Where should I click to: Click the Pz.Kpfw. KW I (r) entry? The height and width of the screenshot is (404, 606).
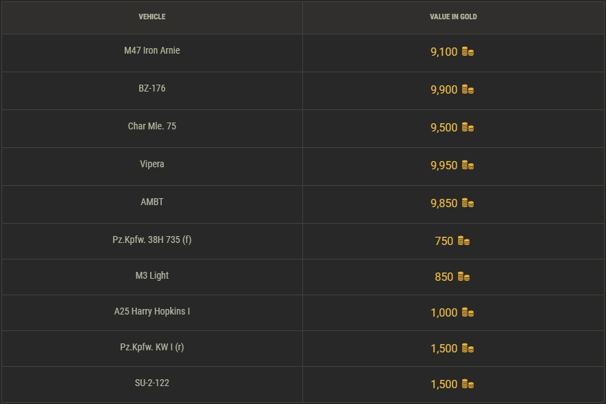[x=151, y=348]
